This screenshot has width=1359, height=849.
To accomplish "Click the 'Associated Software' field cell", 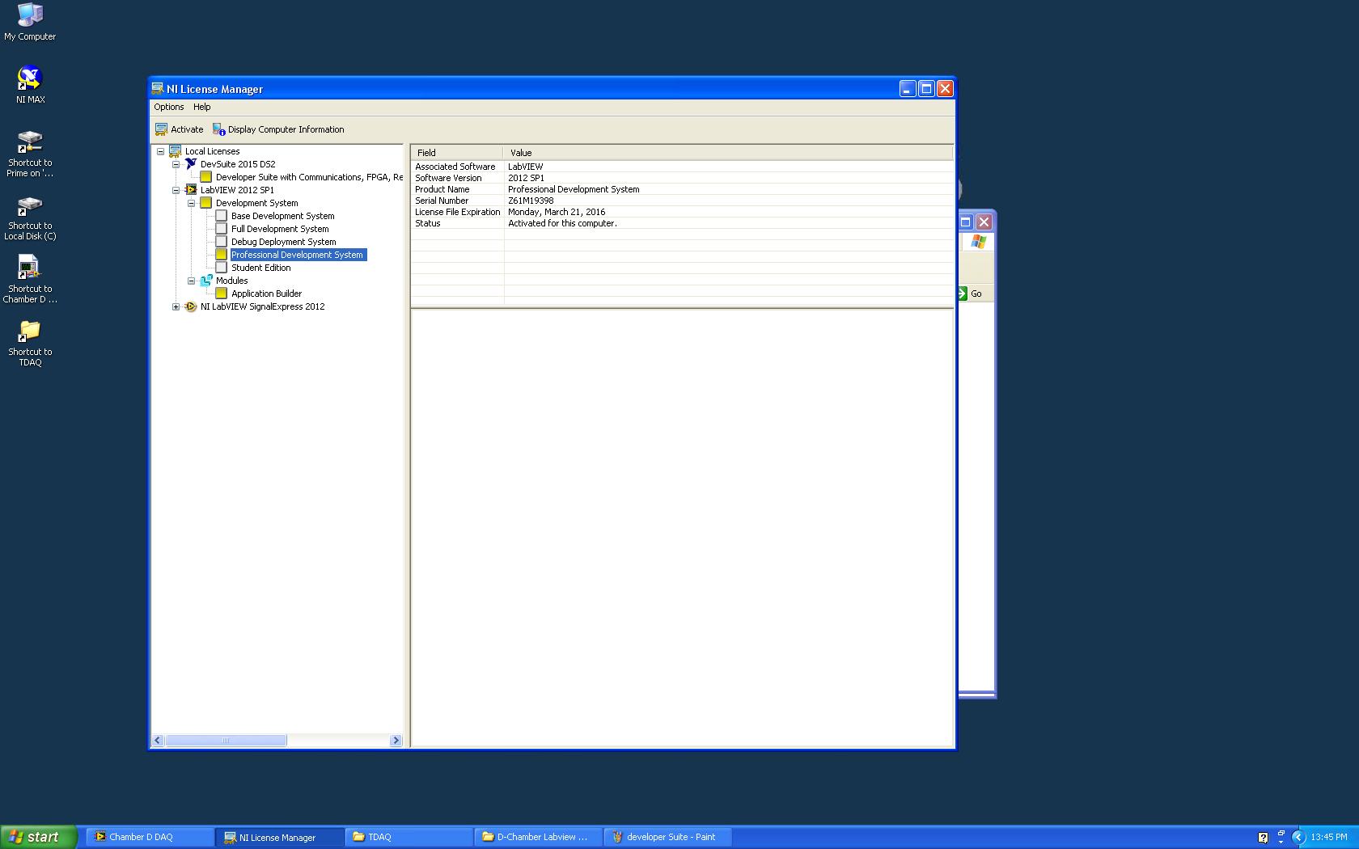I will click(455, 167).
